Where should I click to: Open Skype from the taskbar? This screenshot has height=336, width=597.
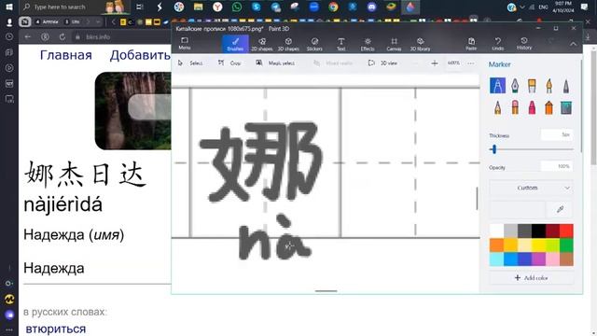(256, 7)
